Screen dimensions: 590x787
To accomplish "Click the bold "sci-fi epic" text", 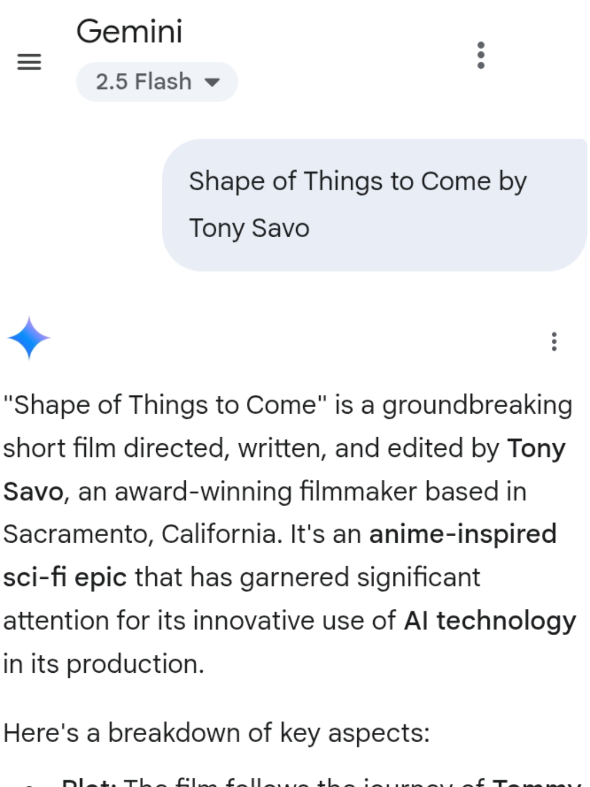I will click(x=65, y=578).
